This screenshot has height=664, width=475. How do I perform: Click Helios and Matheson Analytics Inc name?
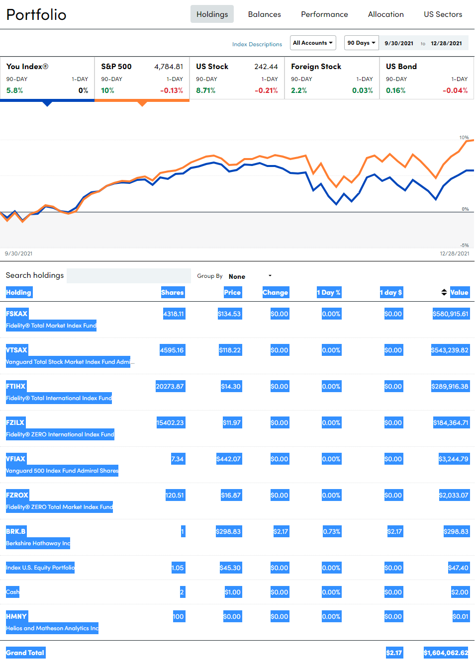[x=52, y=629]
